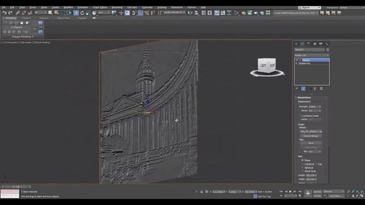Open the project folder path dropdown
The width and height of the screenshot is (365, 205).
point(296,13)
